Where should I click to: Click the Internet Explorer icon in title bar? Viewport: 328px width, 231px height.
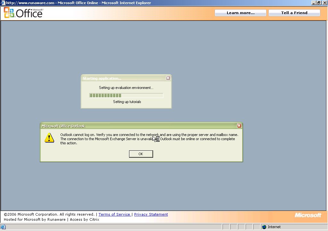tap(3, 3)
